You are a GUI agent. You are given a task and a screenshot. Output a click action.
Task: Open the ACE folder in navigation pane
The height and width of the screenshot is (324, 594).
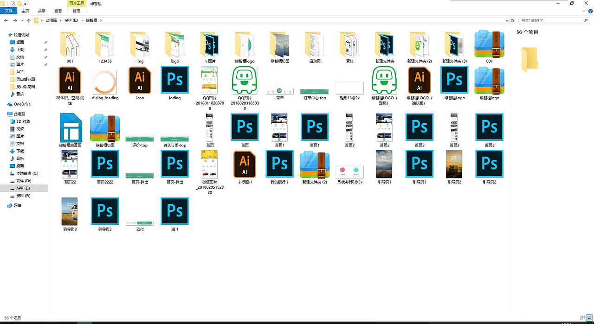coord(16,72)
